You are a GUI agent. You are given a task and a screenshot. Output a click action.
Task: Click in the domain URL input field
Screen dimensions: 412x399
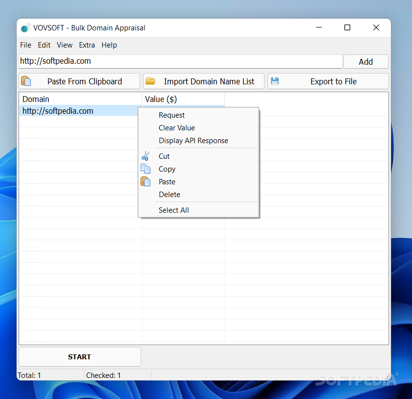pyautogui.click(x=180, y=61)
